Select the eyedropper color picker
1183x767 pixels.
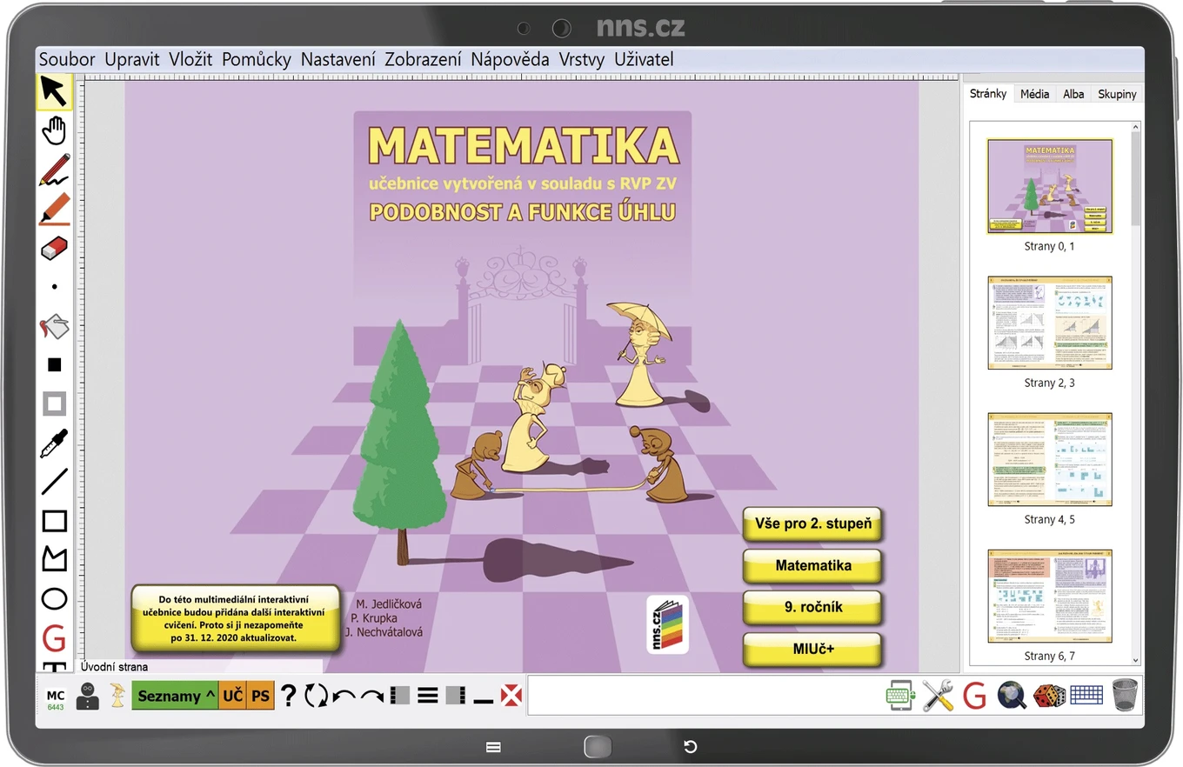point(54,444)
